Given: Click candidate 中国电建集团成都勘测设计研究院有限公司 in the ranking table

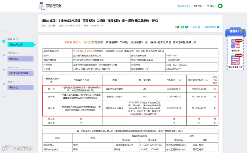Looking at the screenshot, I should point(81,89).
